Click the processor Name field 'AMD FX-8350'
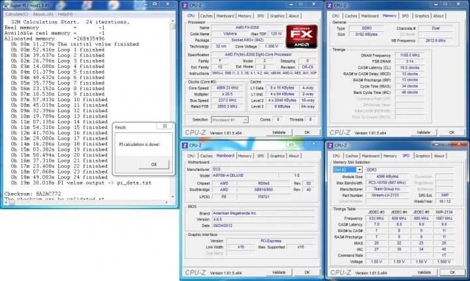Image resolution: width=470 pixels, height=281 pixels. 247,27
